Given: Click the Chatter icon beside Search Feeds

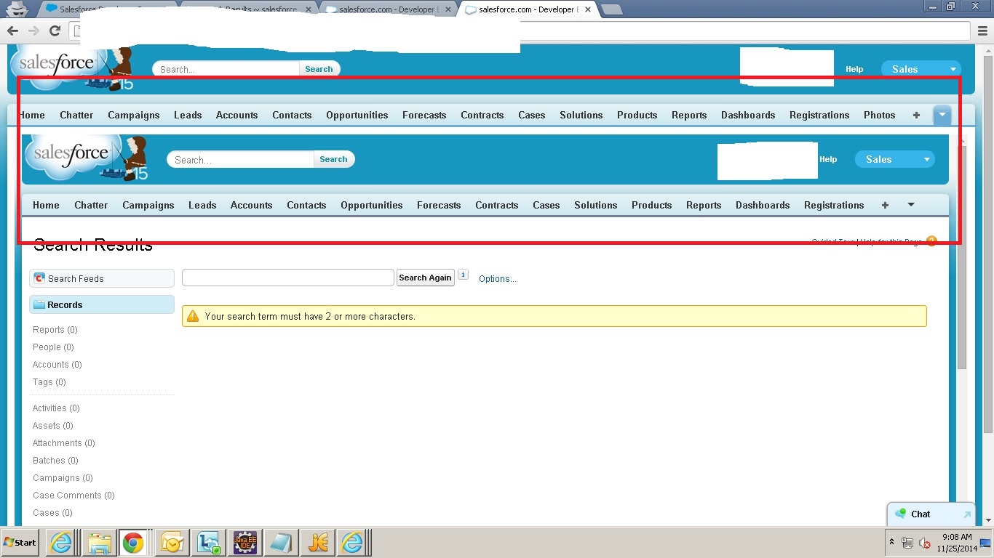Looking at the screenshot, I should [40, 278].
